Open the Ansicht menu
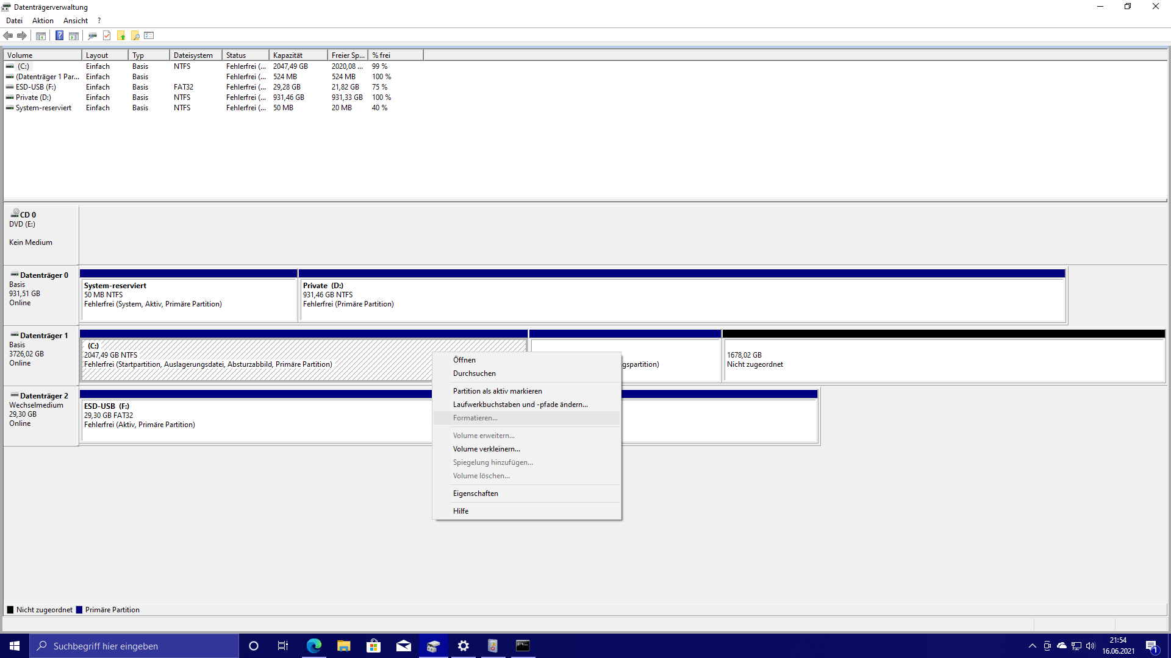 click(x=76, y=21)
